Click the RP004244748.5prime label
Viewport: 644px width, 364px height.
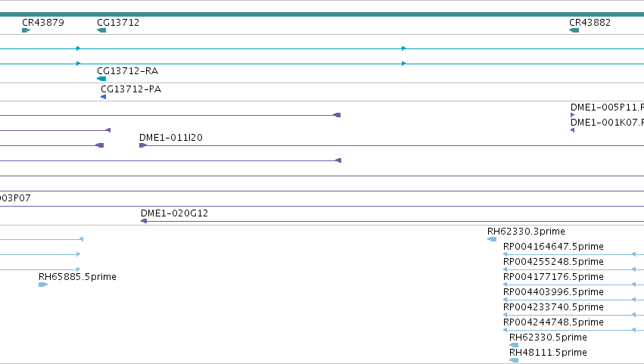[x=554, y=322]
